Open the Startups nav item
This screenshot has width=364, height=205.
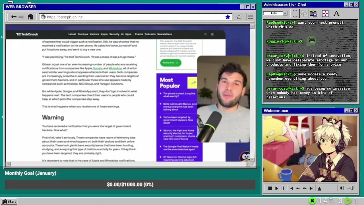(83, 34)
